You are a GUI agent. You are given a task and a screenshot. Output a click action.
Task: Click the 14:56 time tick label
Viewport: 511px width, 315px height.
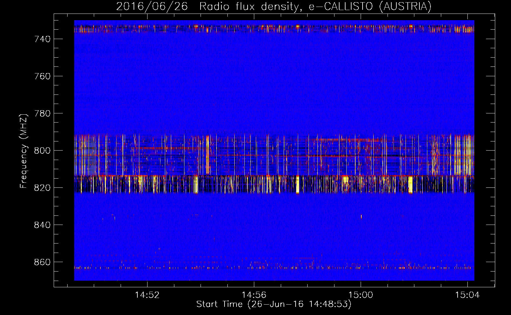pyautogui.click(x=254, y=295)
